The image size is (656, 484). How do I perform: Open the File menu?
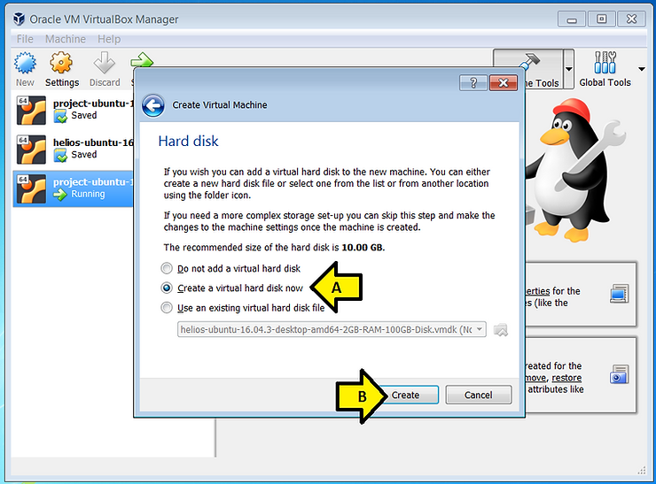tap(25, 39)
